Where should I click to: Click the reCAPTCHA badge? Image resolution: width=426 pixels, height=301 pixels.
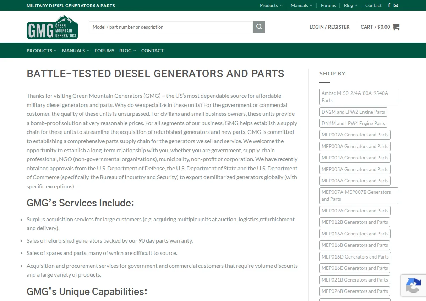[x=414, y=285]
